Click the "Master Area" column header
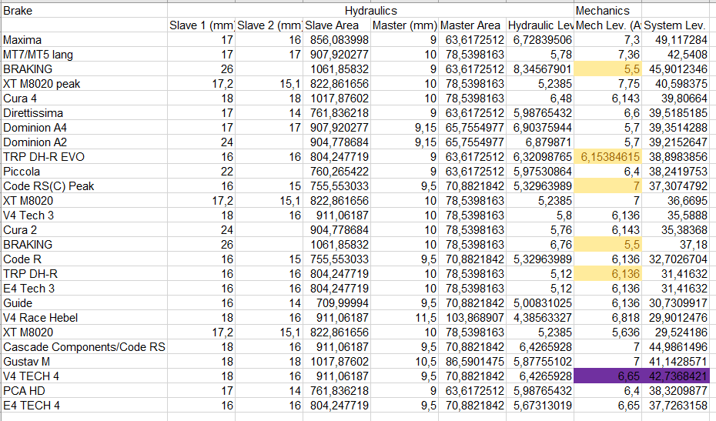Screen dimensions: 716x421 click(x=472, y=25)
